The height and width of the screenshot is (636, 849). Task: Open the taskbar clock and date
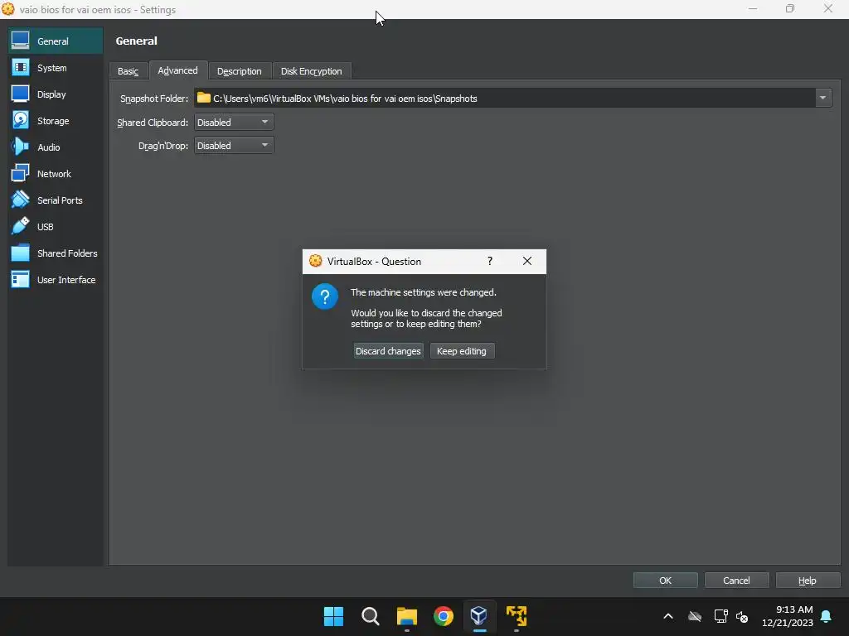click(788, 616)
